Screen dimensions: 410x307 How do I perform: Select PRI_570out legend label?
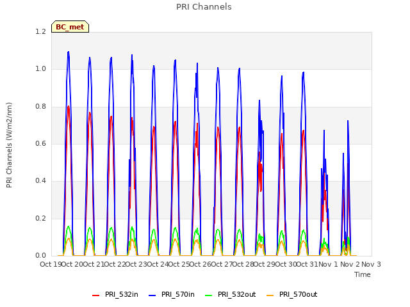point(299,294)
